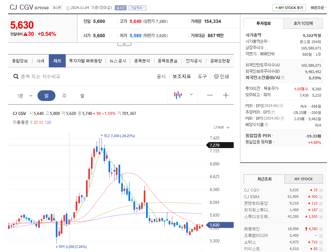The height and width of the screenshot is (252, 331).
Task: Switch to 뉴스공시 tab
Action: [x=118, y=61]
